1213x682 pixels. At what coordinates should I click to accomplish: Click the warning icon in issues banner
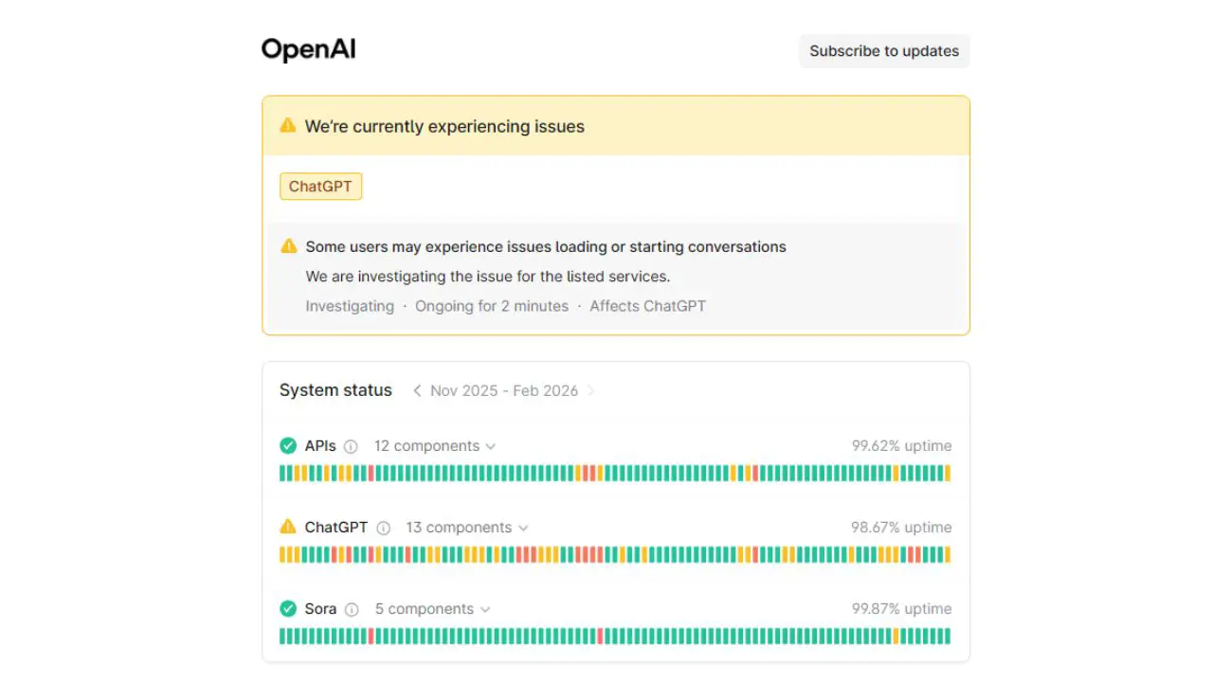(x=288, y=126)
